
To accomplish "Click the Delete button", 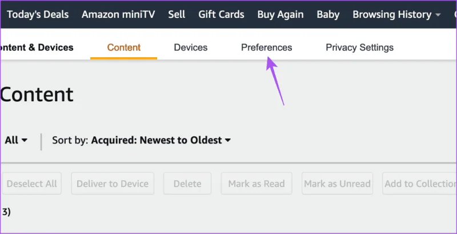I will click(x=187, y=184).
